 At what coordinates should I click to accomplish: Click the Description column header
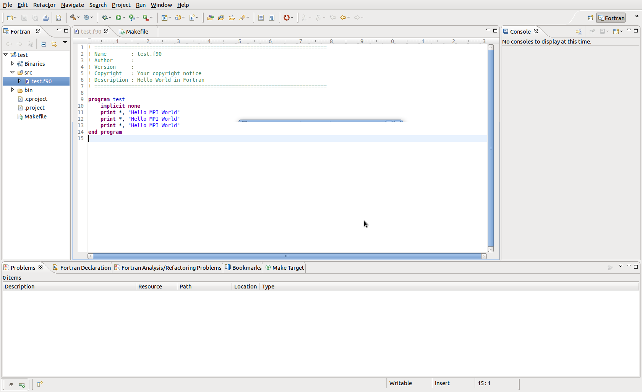pyautogui.click(x=19, y=287)
